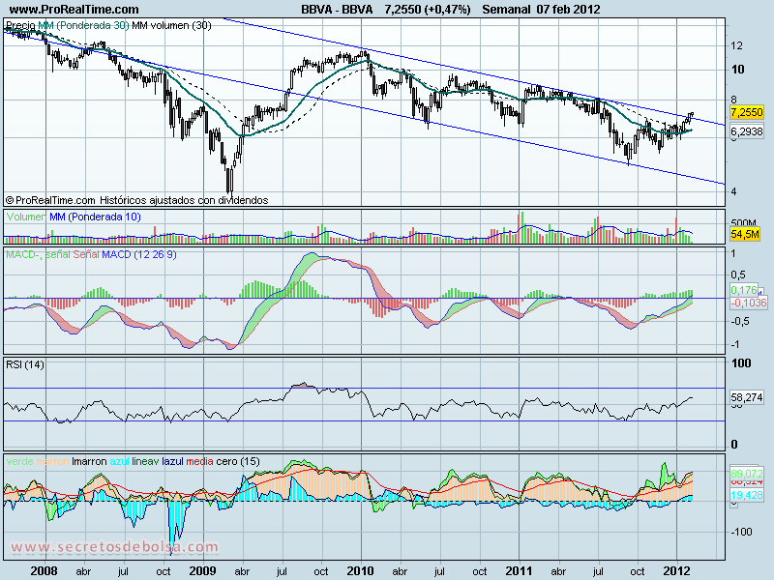Click the yellow 54,5M volume tag
Screen dimensions: 774x580
point(744,234)
